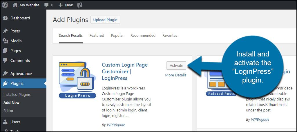Click the Dashboard gauge icon
Screen dimensions: 297x132
coord(5,18)
